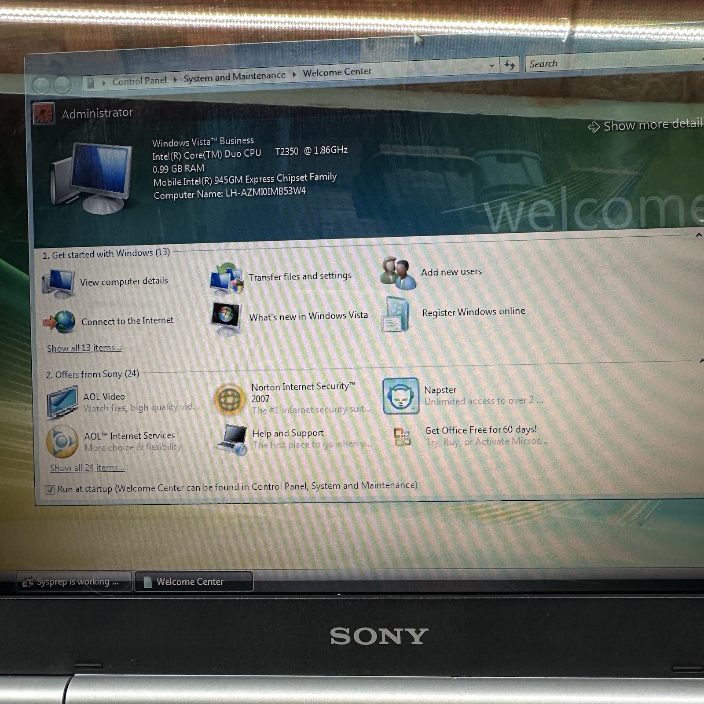This screenshot has width=704, height=704.
Task: Click the Norton Internet Security 2007 icon
Action: (x=229, y=400)
